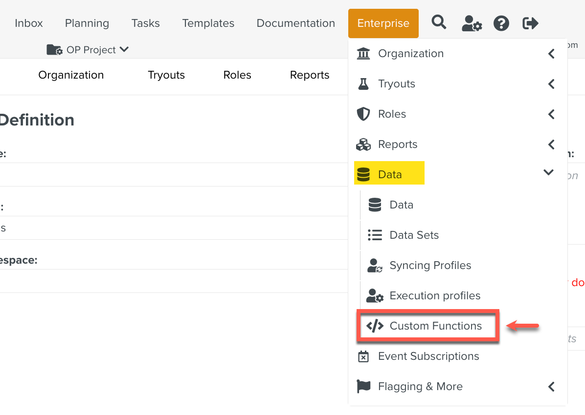The image size is (585, 415).
Task: Click Tryouts link in the sub-navigation bar
Action: point(166,75)
